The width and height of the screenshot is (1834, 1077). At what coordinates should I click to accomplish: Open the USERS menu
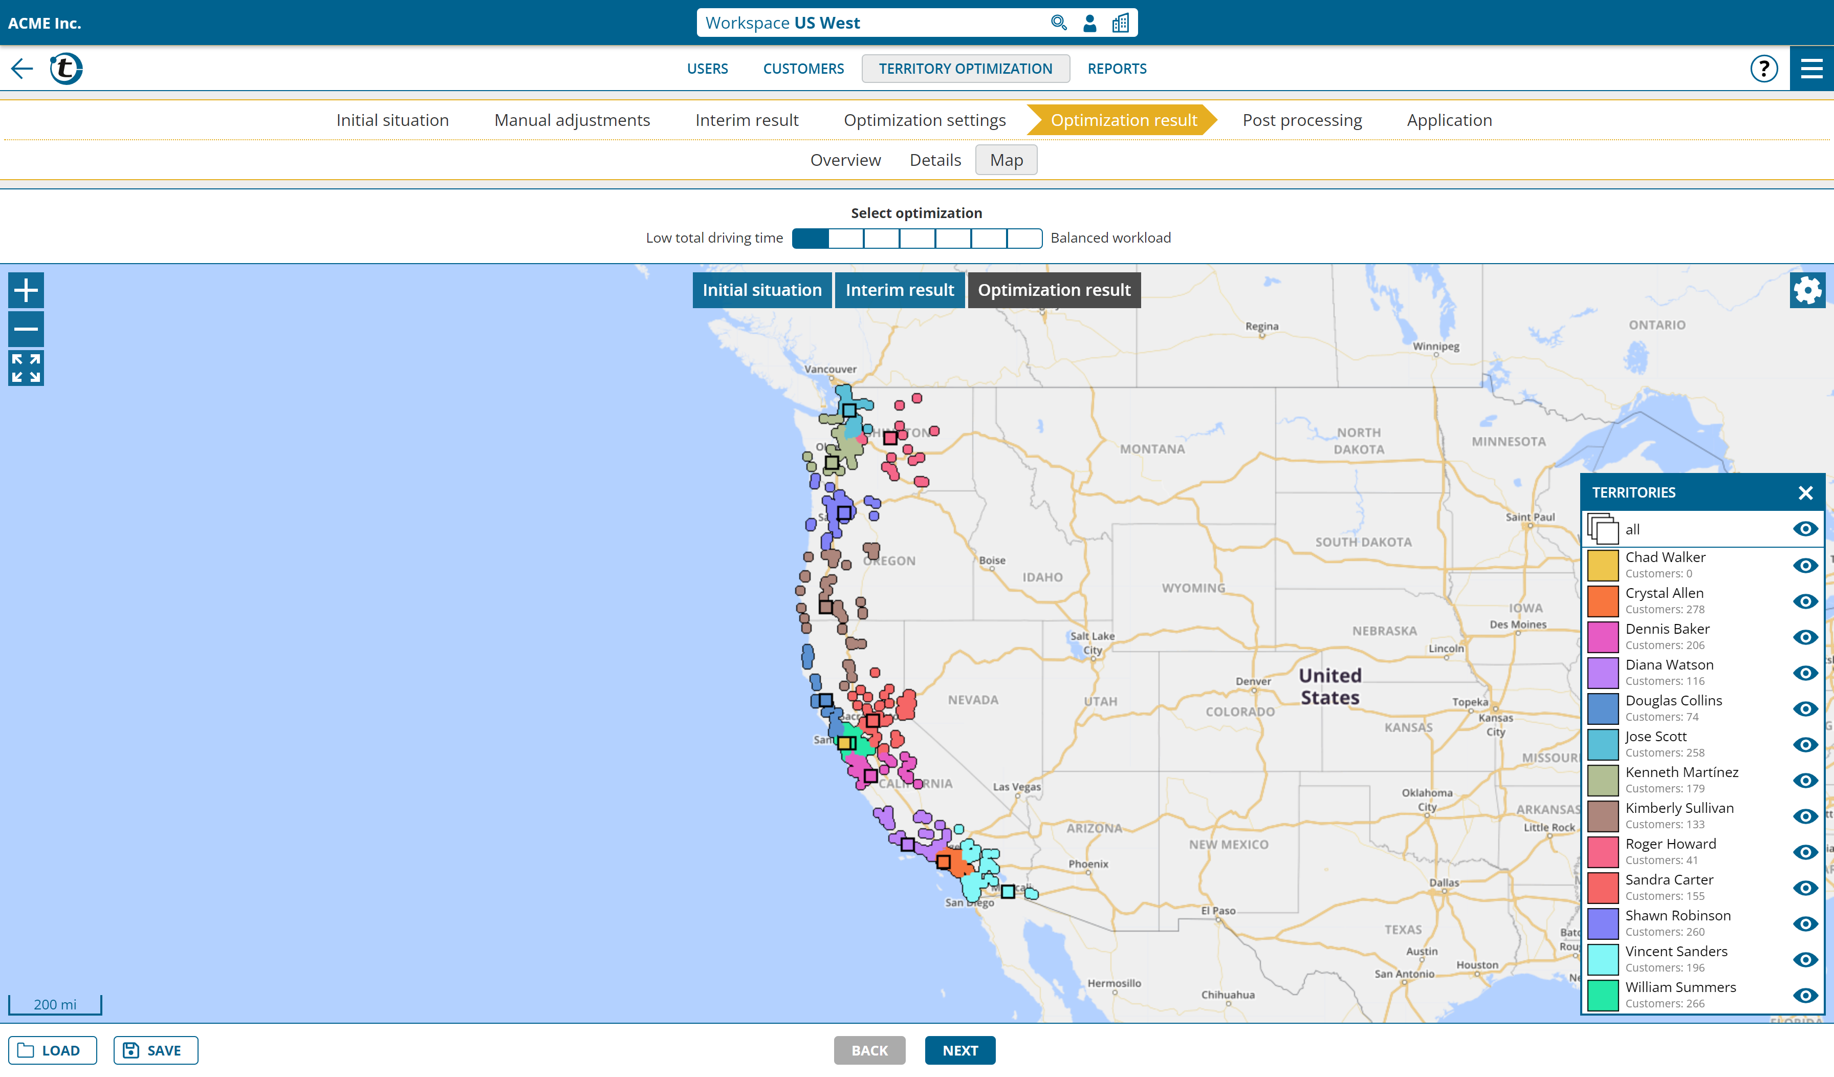[x=707, y=69]
